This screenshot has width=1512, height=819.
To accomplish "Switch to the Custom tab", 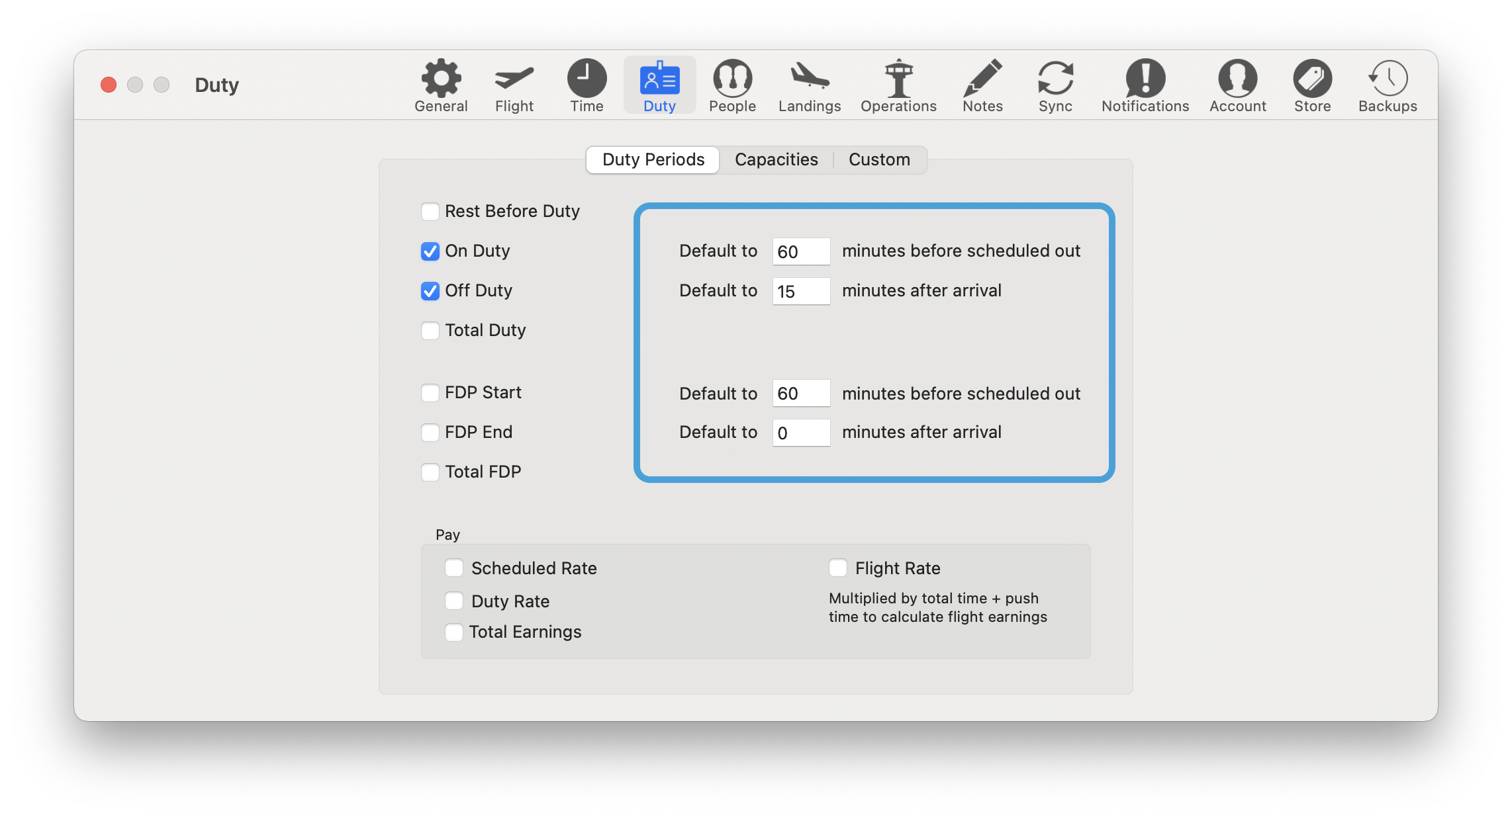I will (879, 160).
